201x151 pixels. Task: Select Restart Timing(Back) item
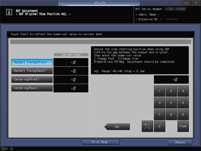point(32,71)
